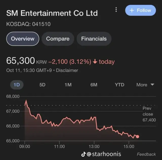Open the Financials tab
Screen dimensions: 162x160
point(94,39)
